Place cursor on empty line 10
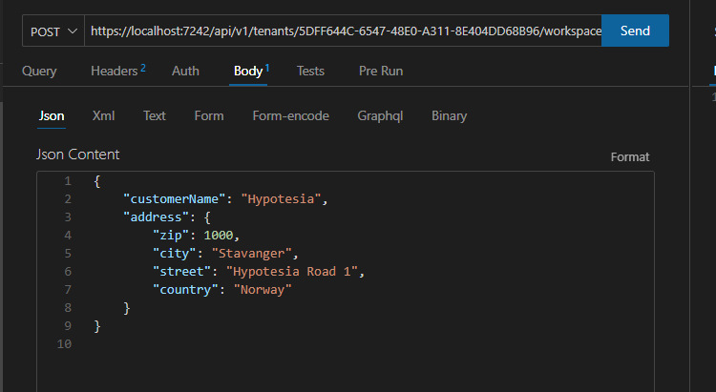This screenshot has width=716, height=392. point(286,344)
